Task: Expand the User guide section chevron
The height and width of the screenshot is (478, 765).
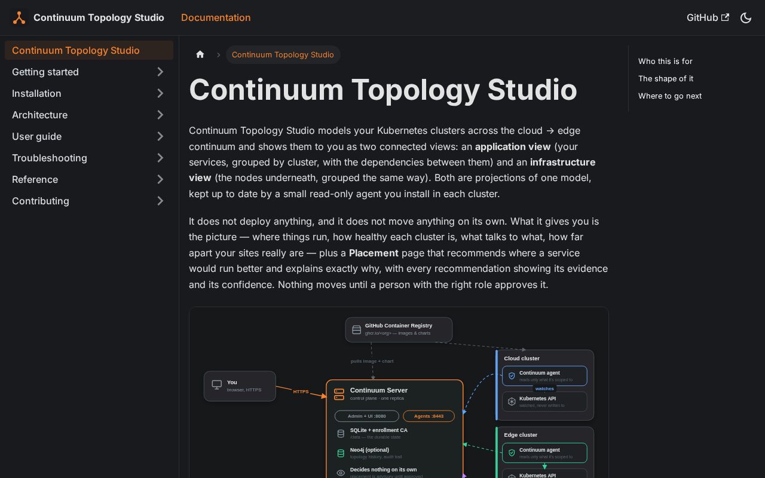Action: (160, 136)
